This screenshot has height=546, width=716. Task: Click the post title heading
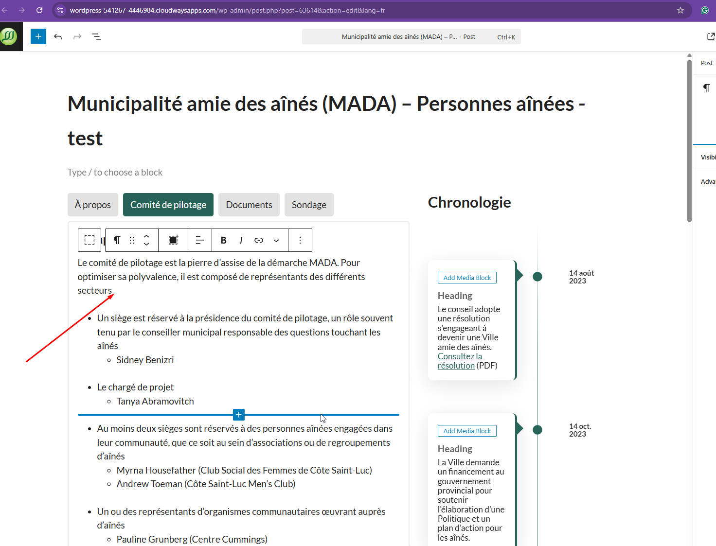coord(326,121)
